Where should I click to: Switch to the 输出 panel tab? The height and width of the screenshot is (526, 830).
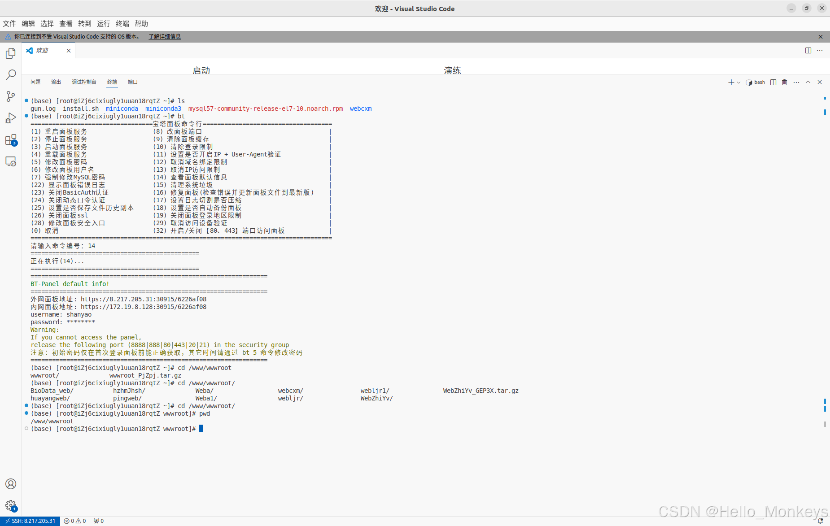coord(56,82)
